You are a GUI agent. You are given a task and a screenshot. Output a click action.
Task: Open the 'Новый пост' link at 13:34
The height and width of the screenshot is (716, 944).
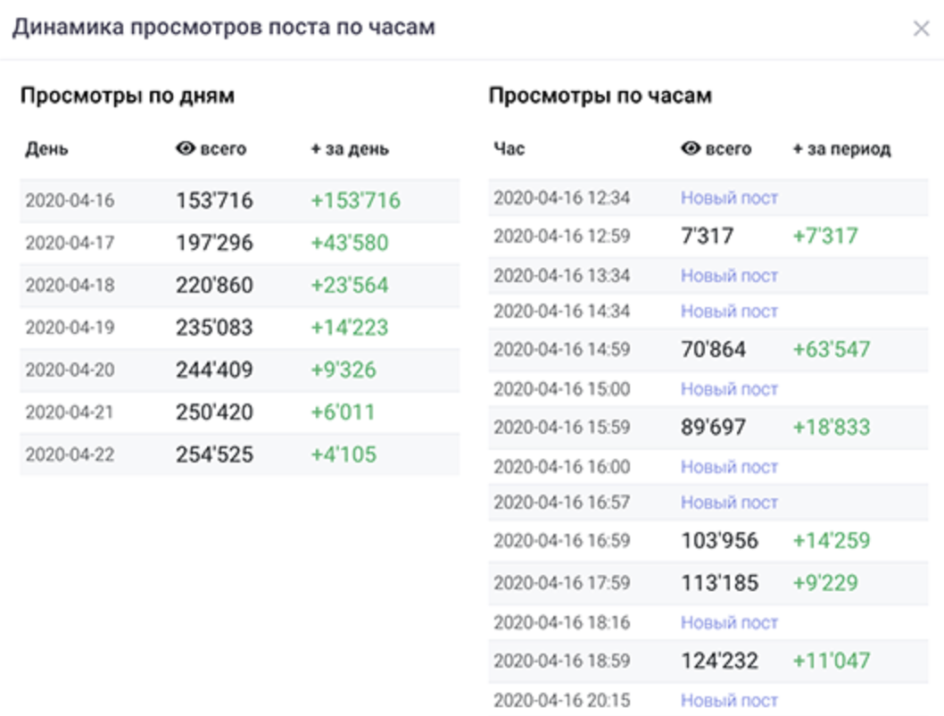coord(729,276)
